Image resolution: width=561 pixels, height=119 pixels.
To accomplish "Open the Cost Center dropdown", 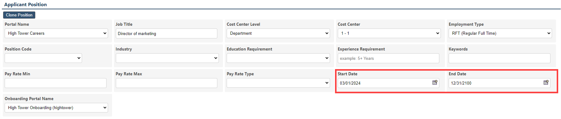I will (389, 33).
